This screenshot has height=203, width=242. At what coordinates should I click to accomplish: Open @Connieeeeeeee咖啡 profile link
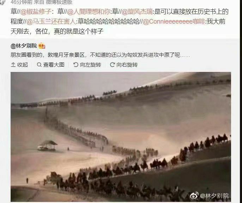click(174, 21)
